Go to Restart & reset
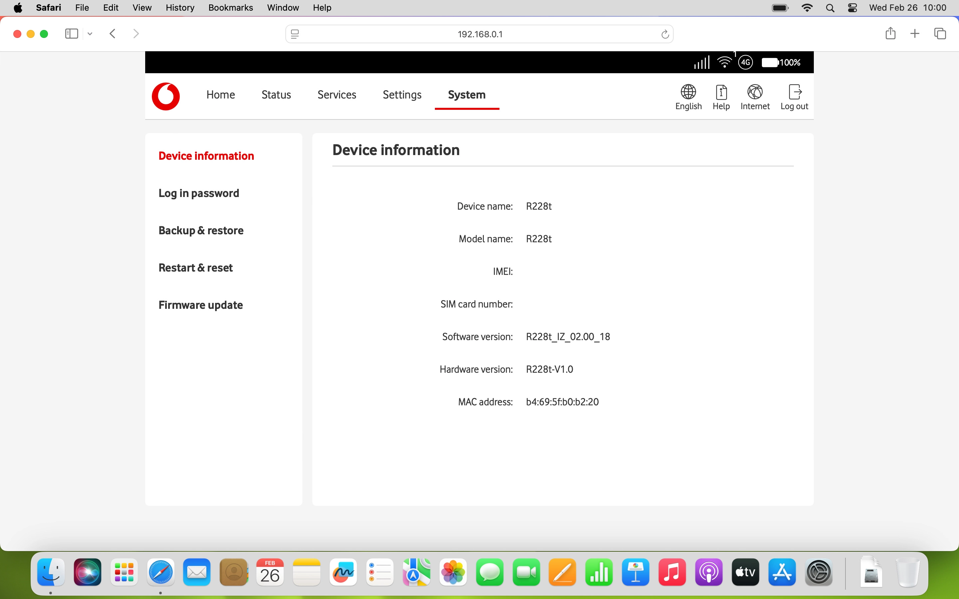959x599 pixels. coord(195,268)
